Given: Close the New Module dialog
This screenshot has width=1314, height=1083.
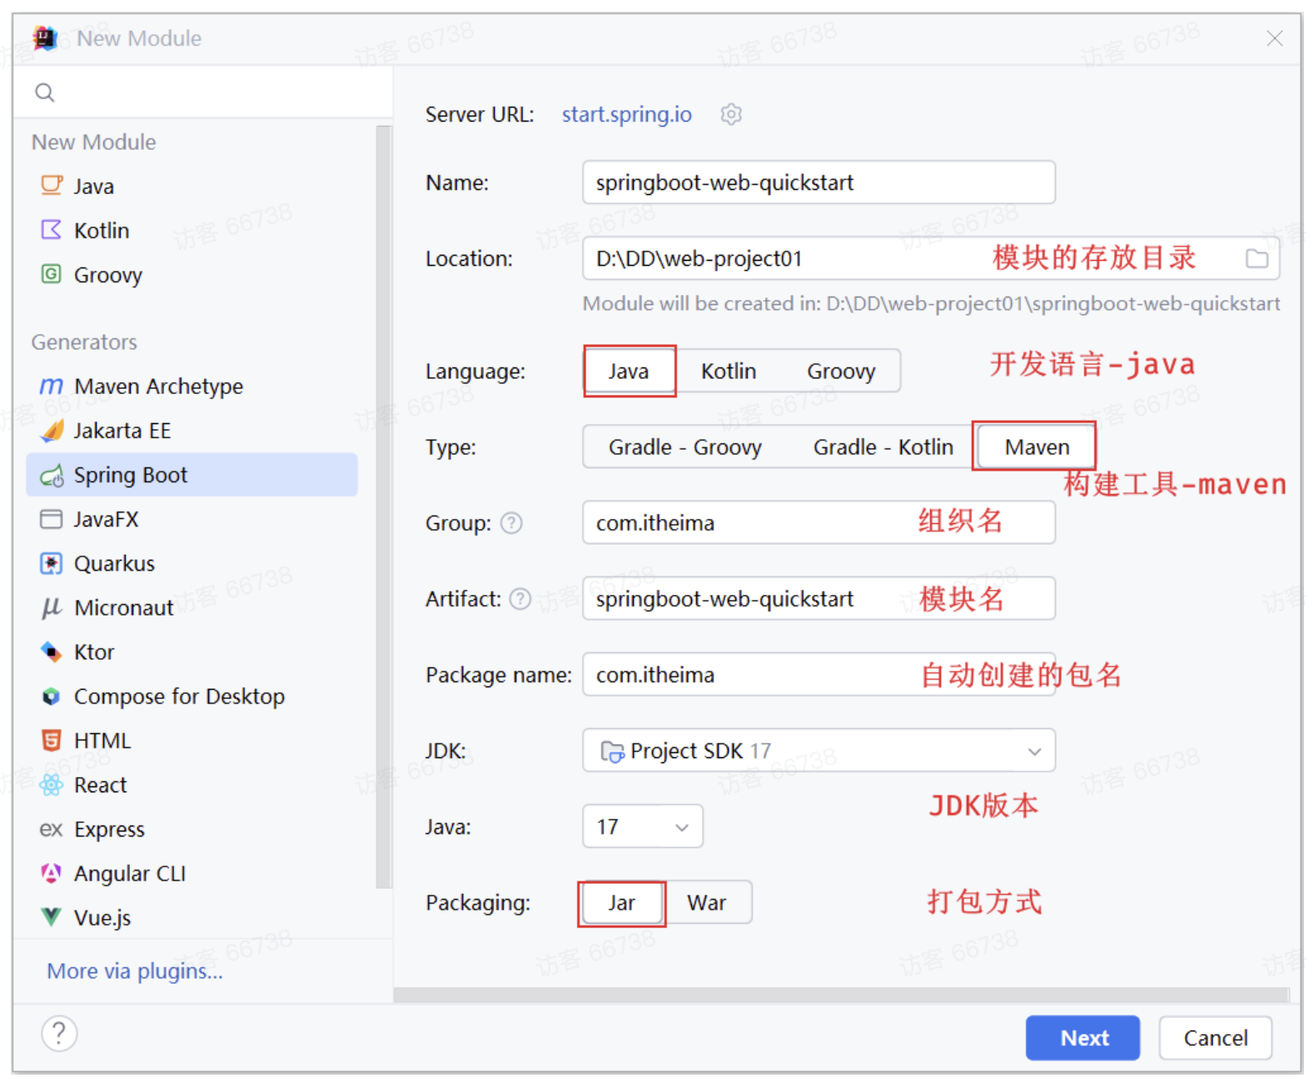Looking at the screenshot, I should pyautogui.click(x=1274, y=38).
